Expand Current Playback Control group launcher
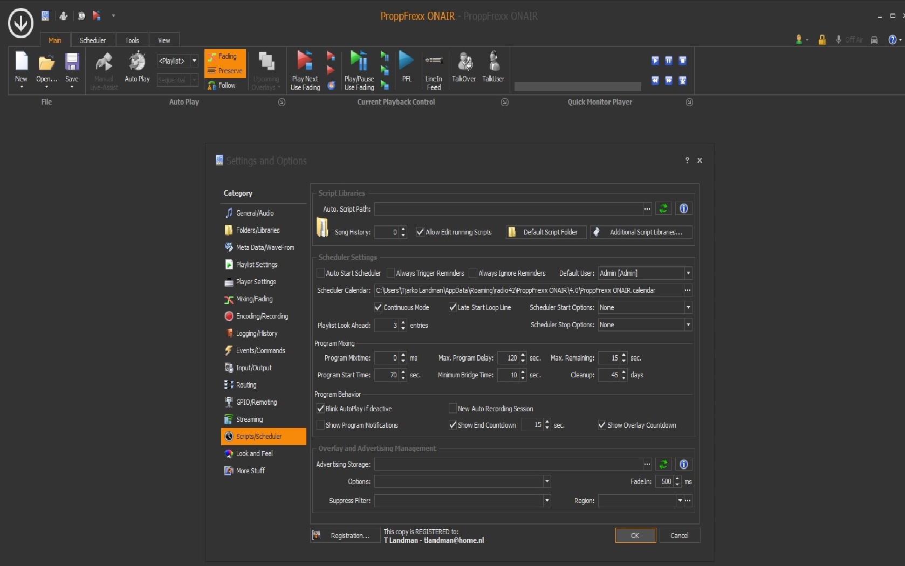905x566 pixels. [x=505, y=102]
